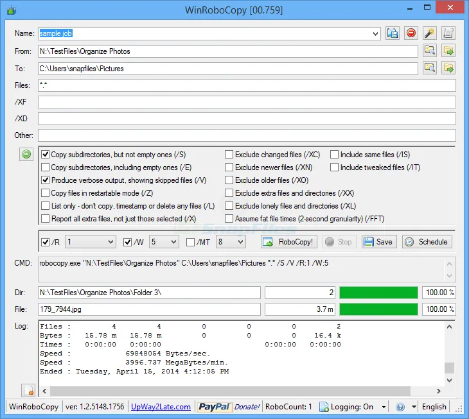Click the PayPal Donate button
469x419 pixels.
click(229, 407)
